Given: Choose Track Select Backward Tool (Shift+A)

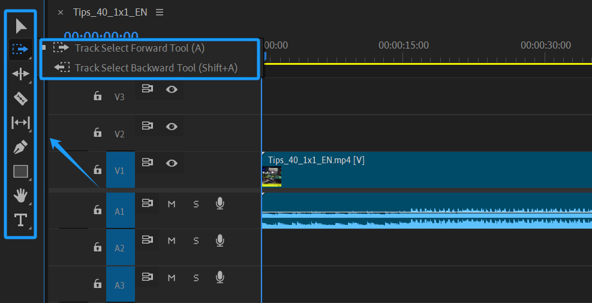Looking at the screenshot, I should (155, 68).
